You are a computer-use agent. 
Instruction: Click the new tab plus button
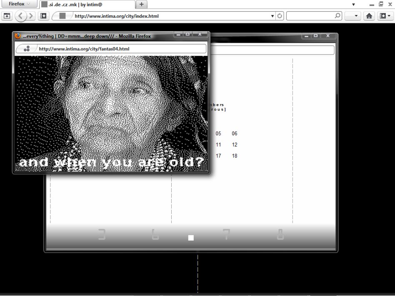click(142, 4)
